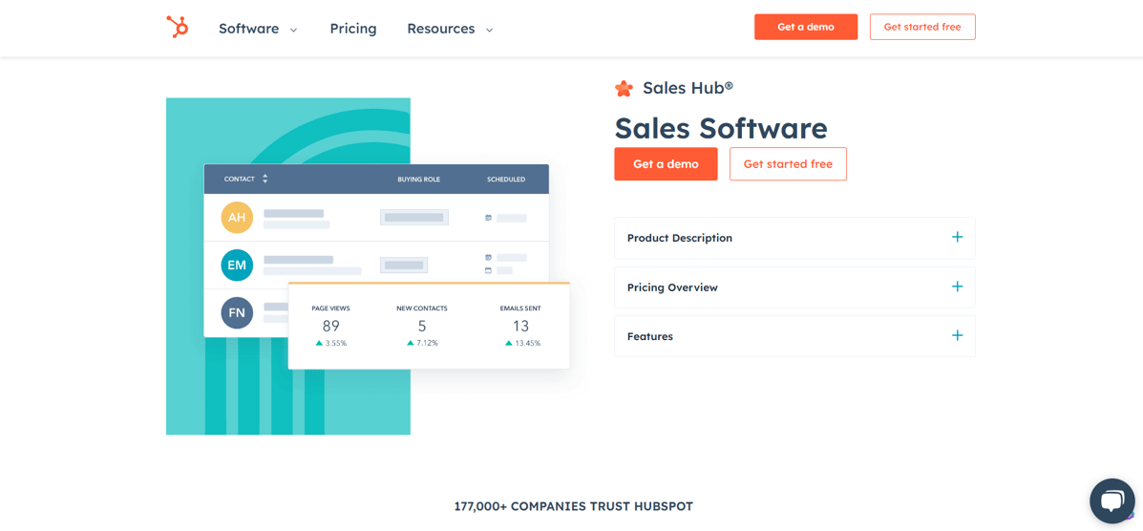Click the AH contact avatar

[x=237, y=218]
